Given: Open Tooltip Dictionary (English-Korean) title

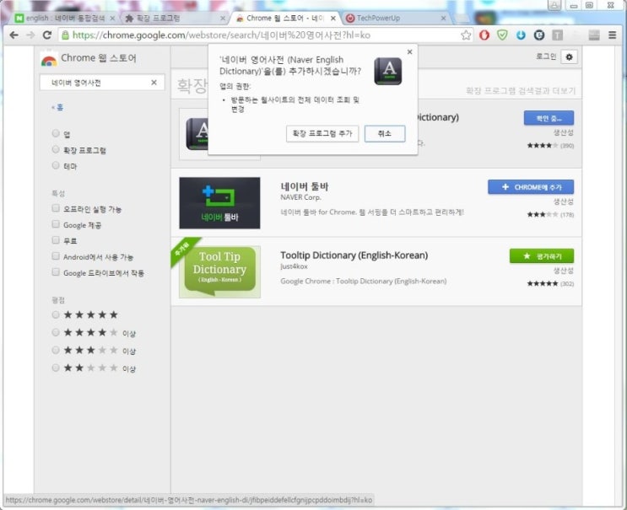Looking at the screenshot, I should click(x=354, y=255).
